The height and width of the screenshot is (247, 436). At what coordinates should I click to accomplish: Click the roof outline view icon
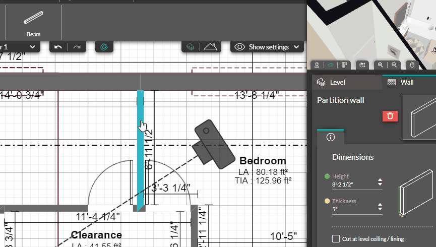212,47
